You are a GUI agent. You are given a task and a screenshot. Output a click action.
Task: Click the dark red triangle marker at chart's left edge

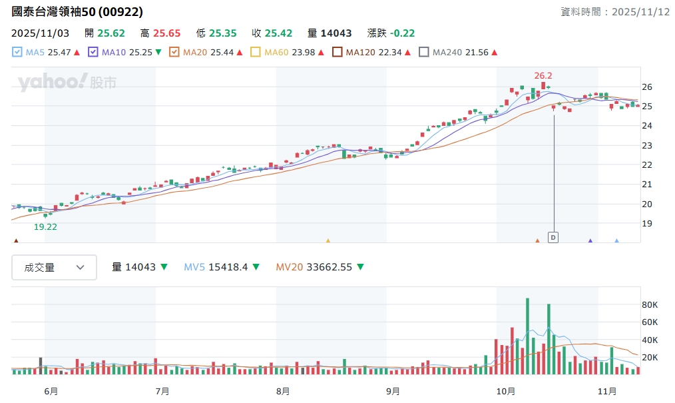tap(16, 240)
